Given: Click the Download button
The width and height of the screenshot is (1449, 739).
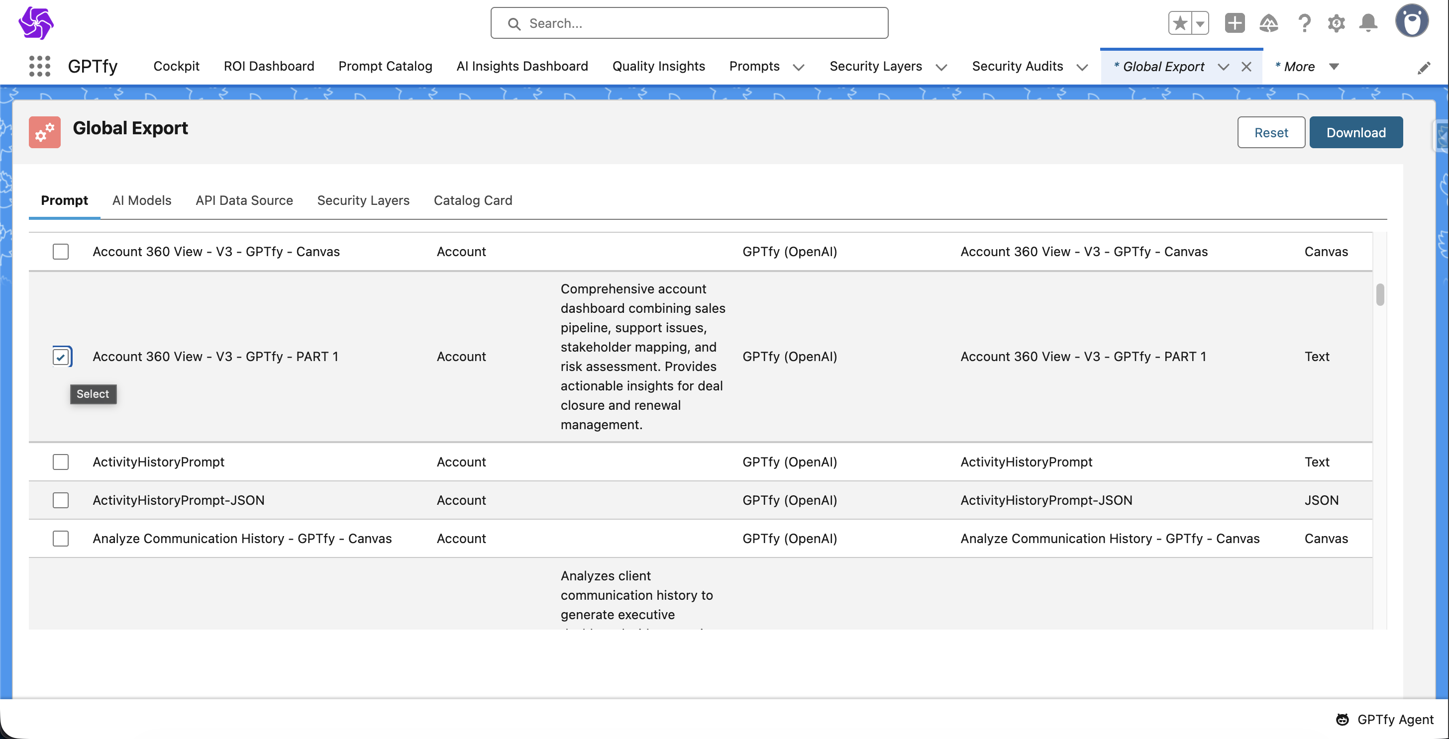Looking at the screenshot, I should [1355, 133].
